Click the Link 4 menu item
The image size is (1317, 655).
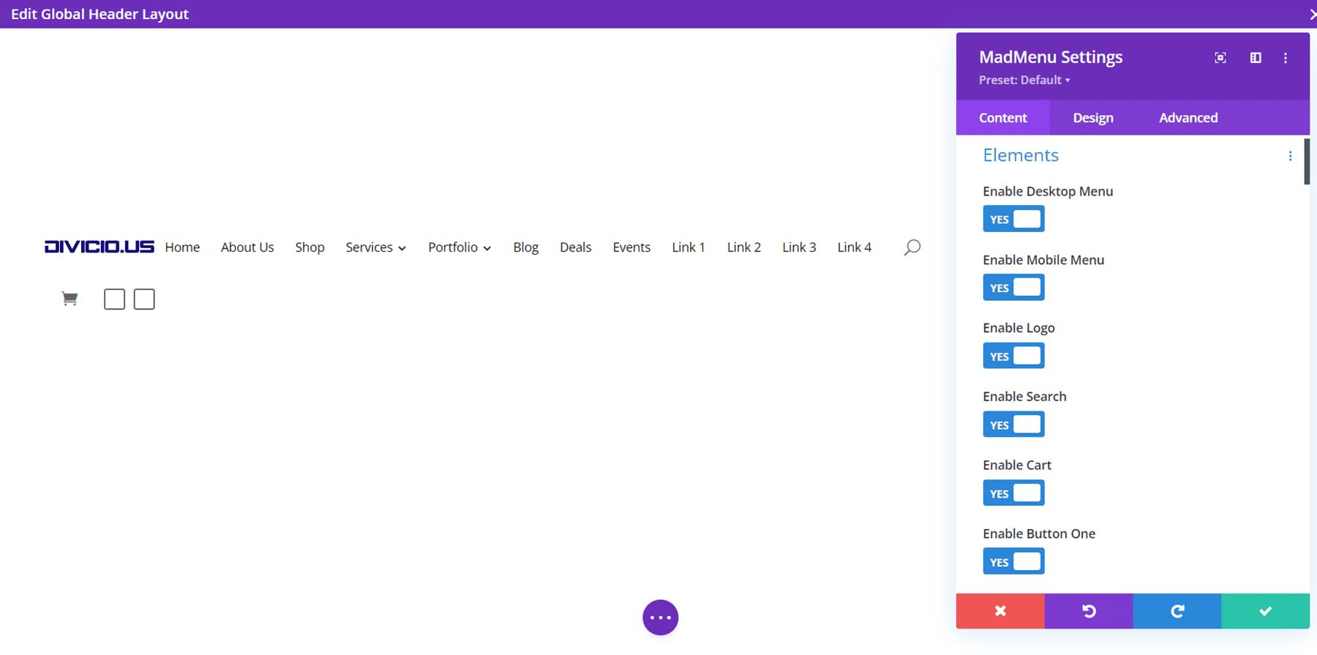coord(855,247)
